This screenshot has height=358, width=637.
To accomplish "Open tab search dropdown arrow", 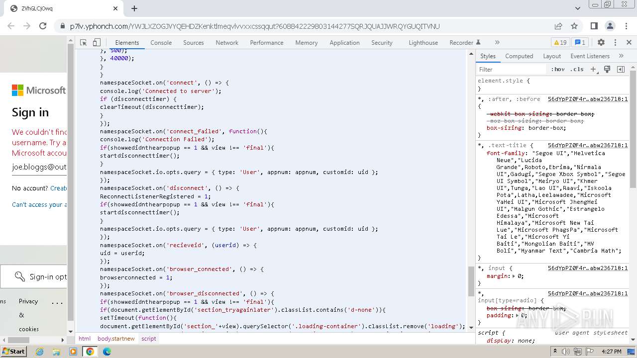I will pos(578,8).
